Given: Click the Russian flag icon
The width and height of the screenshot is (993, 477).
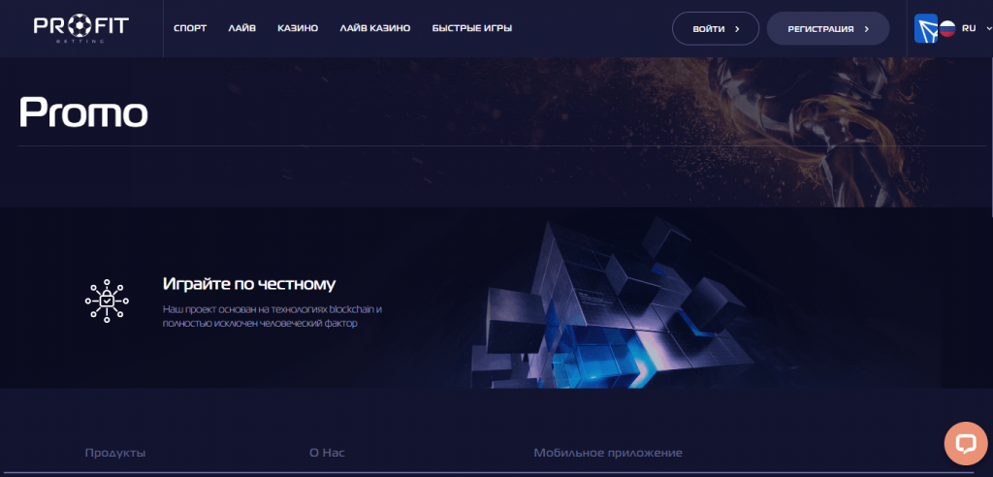Looking at the screenshot, I should pyautogui.click(x=946, y=28).
